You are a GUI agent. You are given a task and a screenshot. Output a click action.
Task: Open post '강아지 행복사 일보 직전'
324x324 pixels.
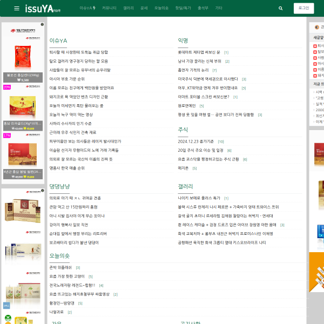click(x=69, y=225)
